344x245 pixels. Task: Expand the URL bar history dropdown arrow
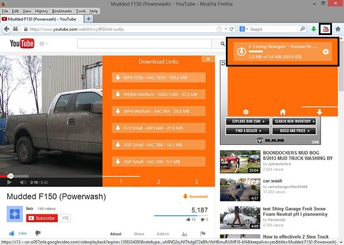(225, 29)
